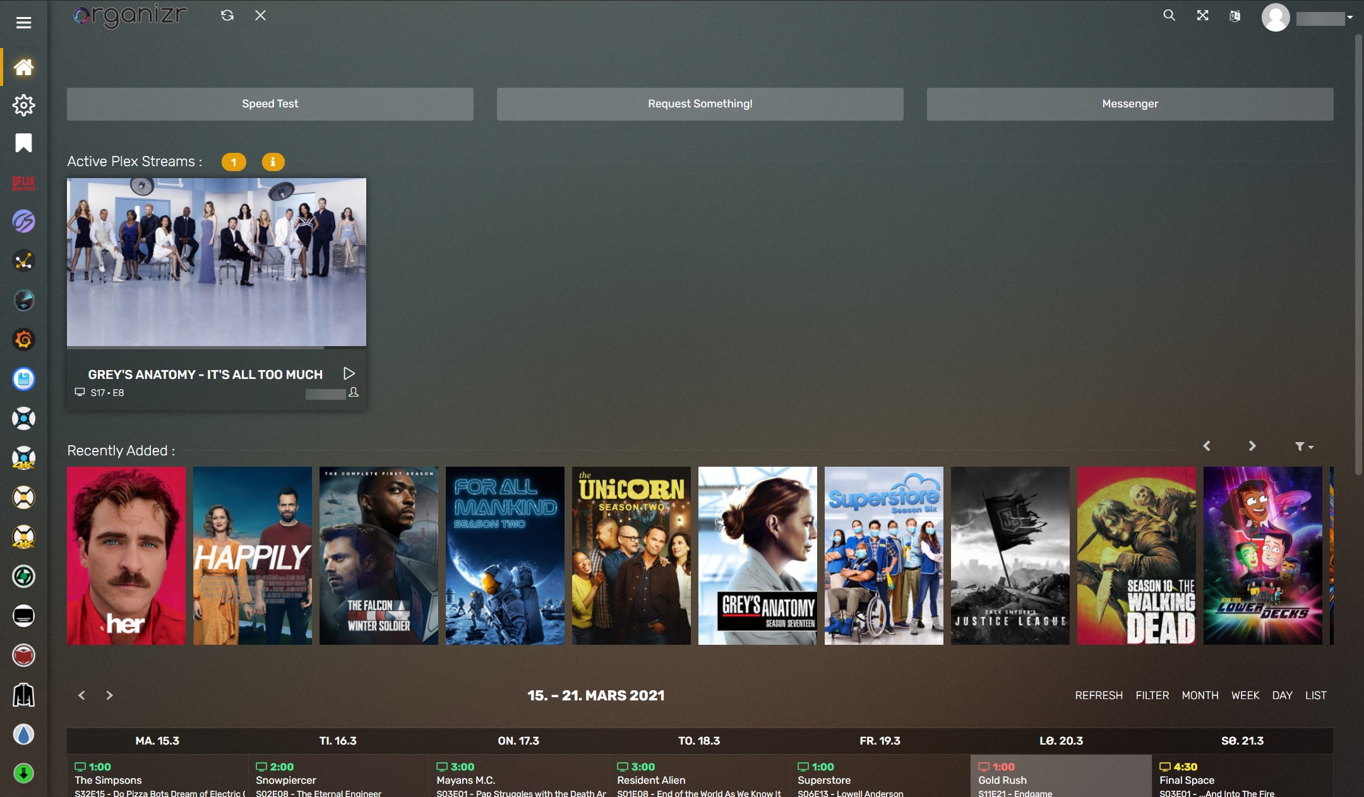Switch calendar to LIST view

pos(1315,695)
